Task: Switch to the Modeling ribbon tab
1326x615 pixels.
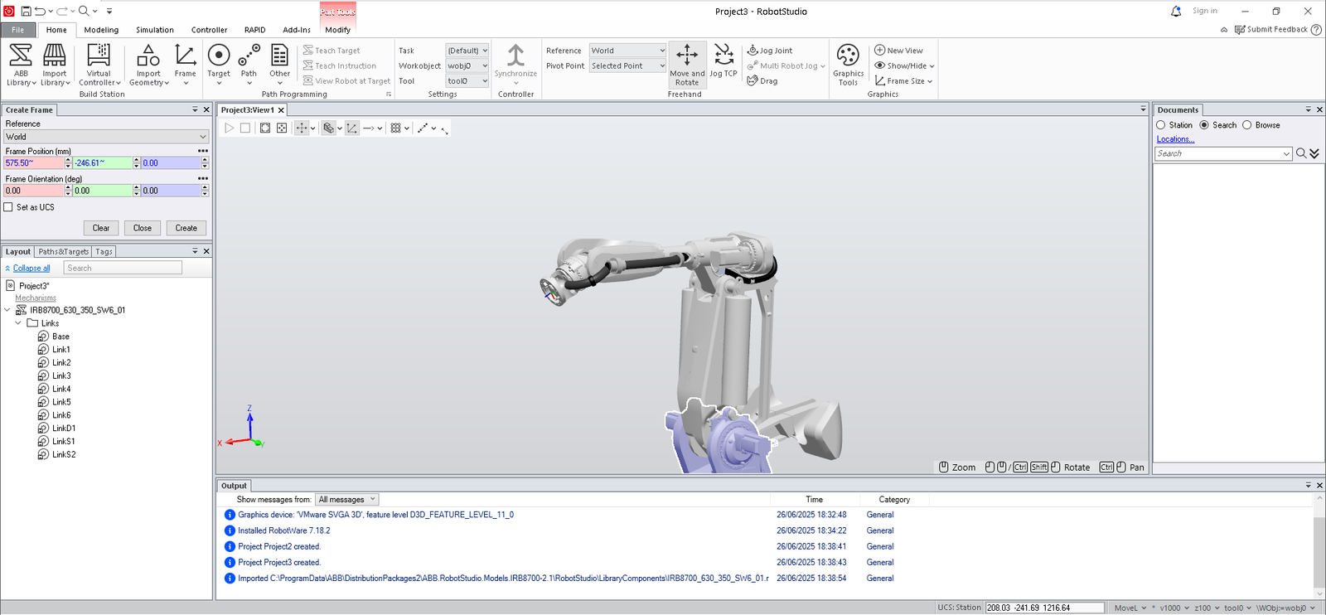Action: 101,30
